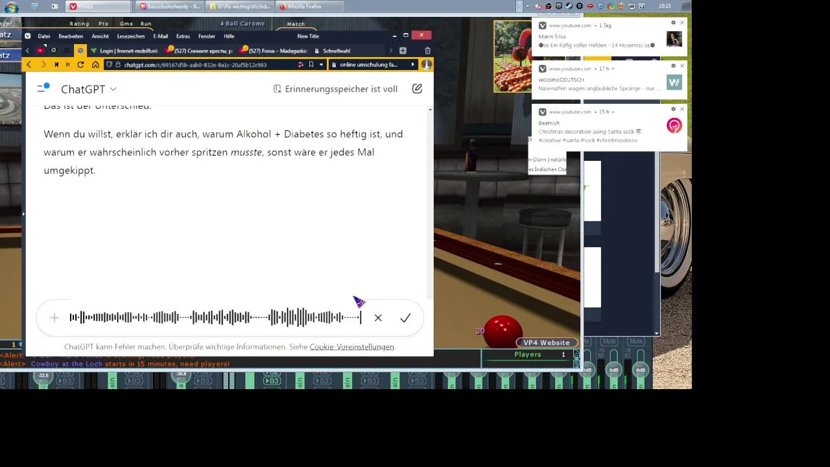Open the Vivaldi taskbar button

click(98, 6)
